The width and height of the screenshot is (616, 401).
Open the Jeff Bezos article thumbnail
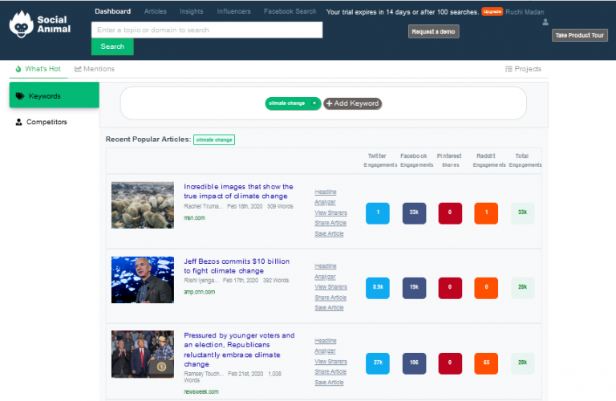click(143, 280)
